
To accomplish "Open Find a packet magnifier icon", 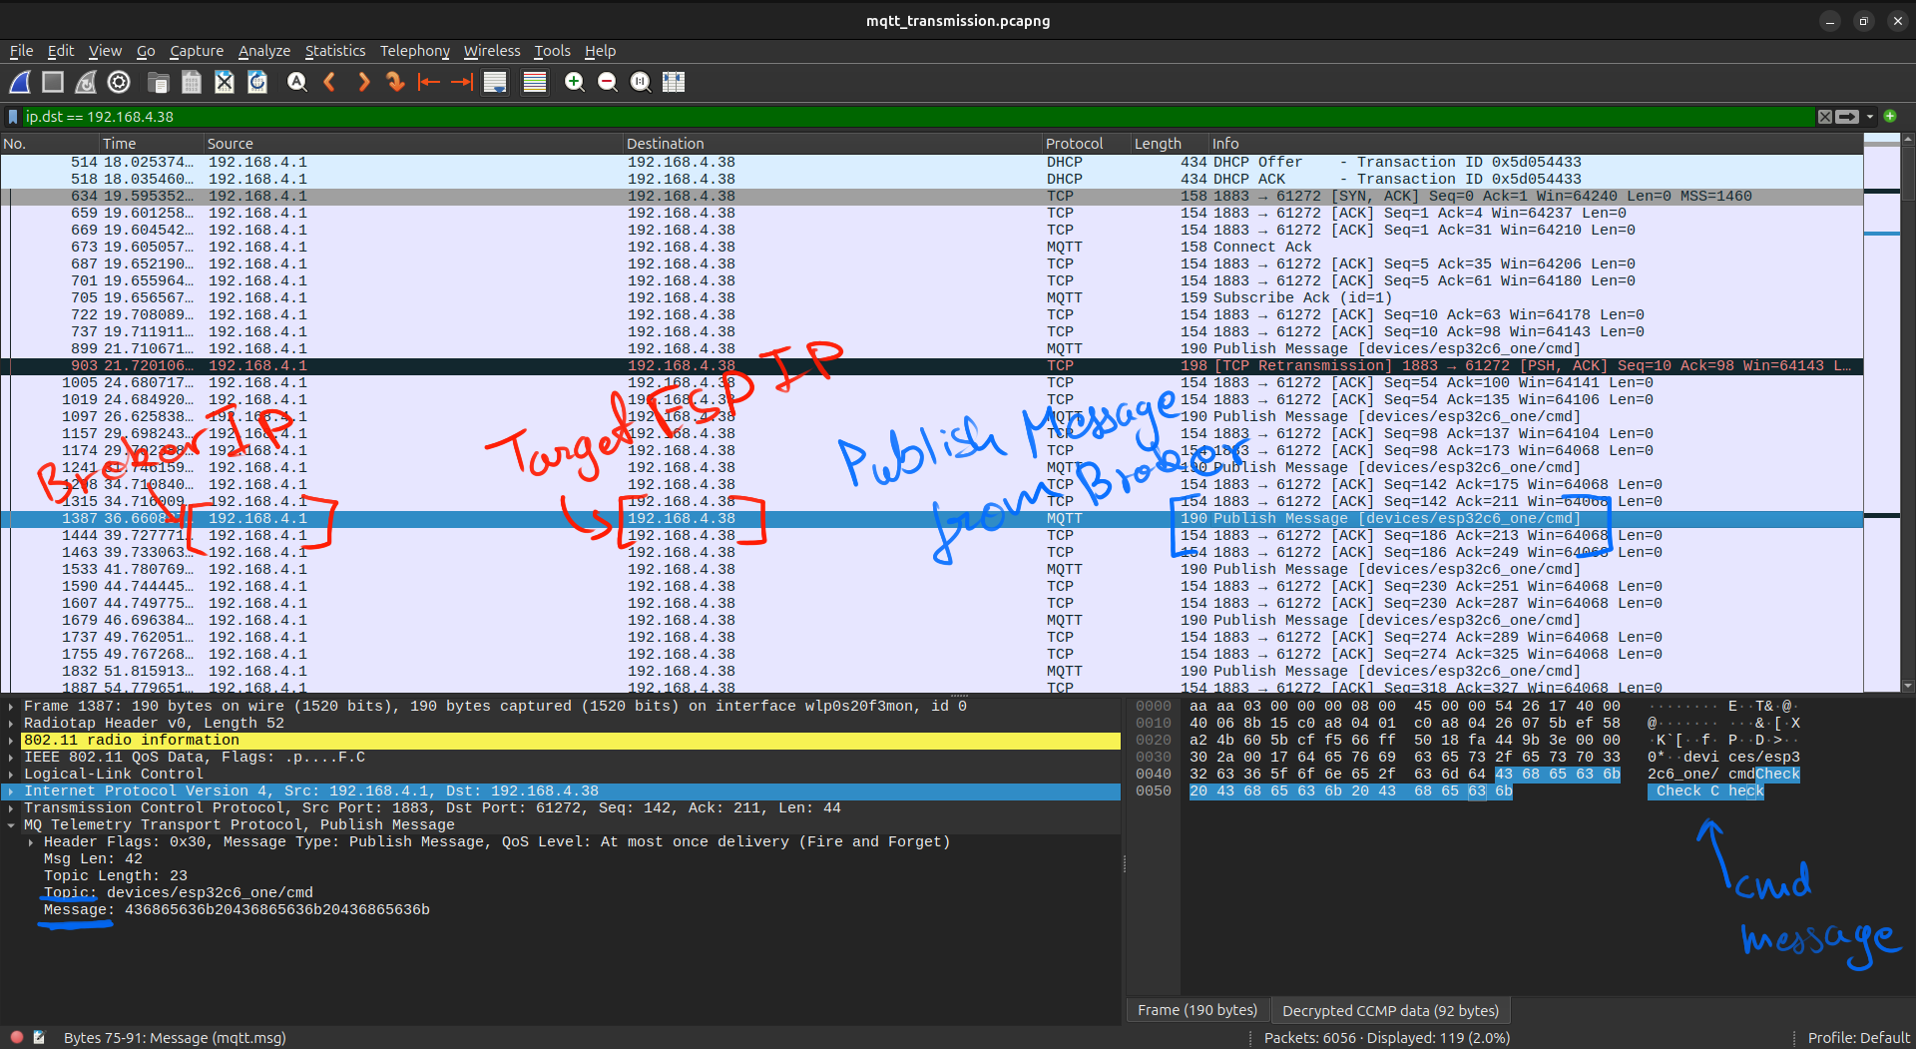I will [x=296, y=82].
